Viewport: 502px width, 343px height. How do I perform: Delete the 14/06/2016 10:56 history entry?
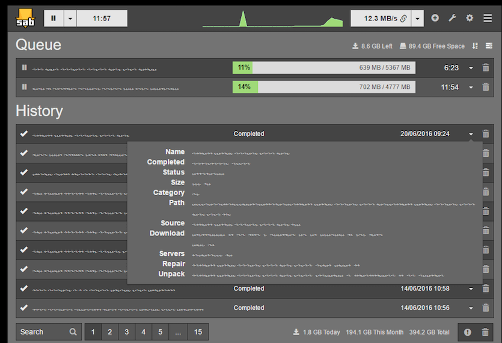[486, 308]
